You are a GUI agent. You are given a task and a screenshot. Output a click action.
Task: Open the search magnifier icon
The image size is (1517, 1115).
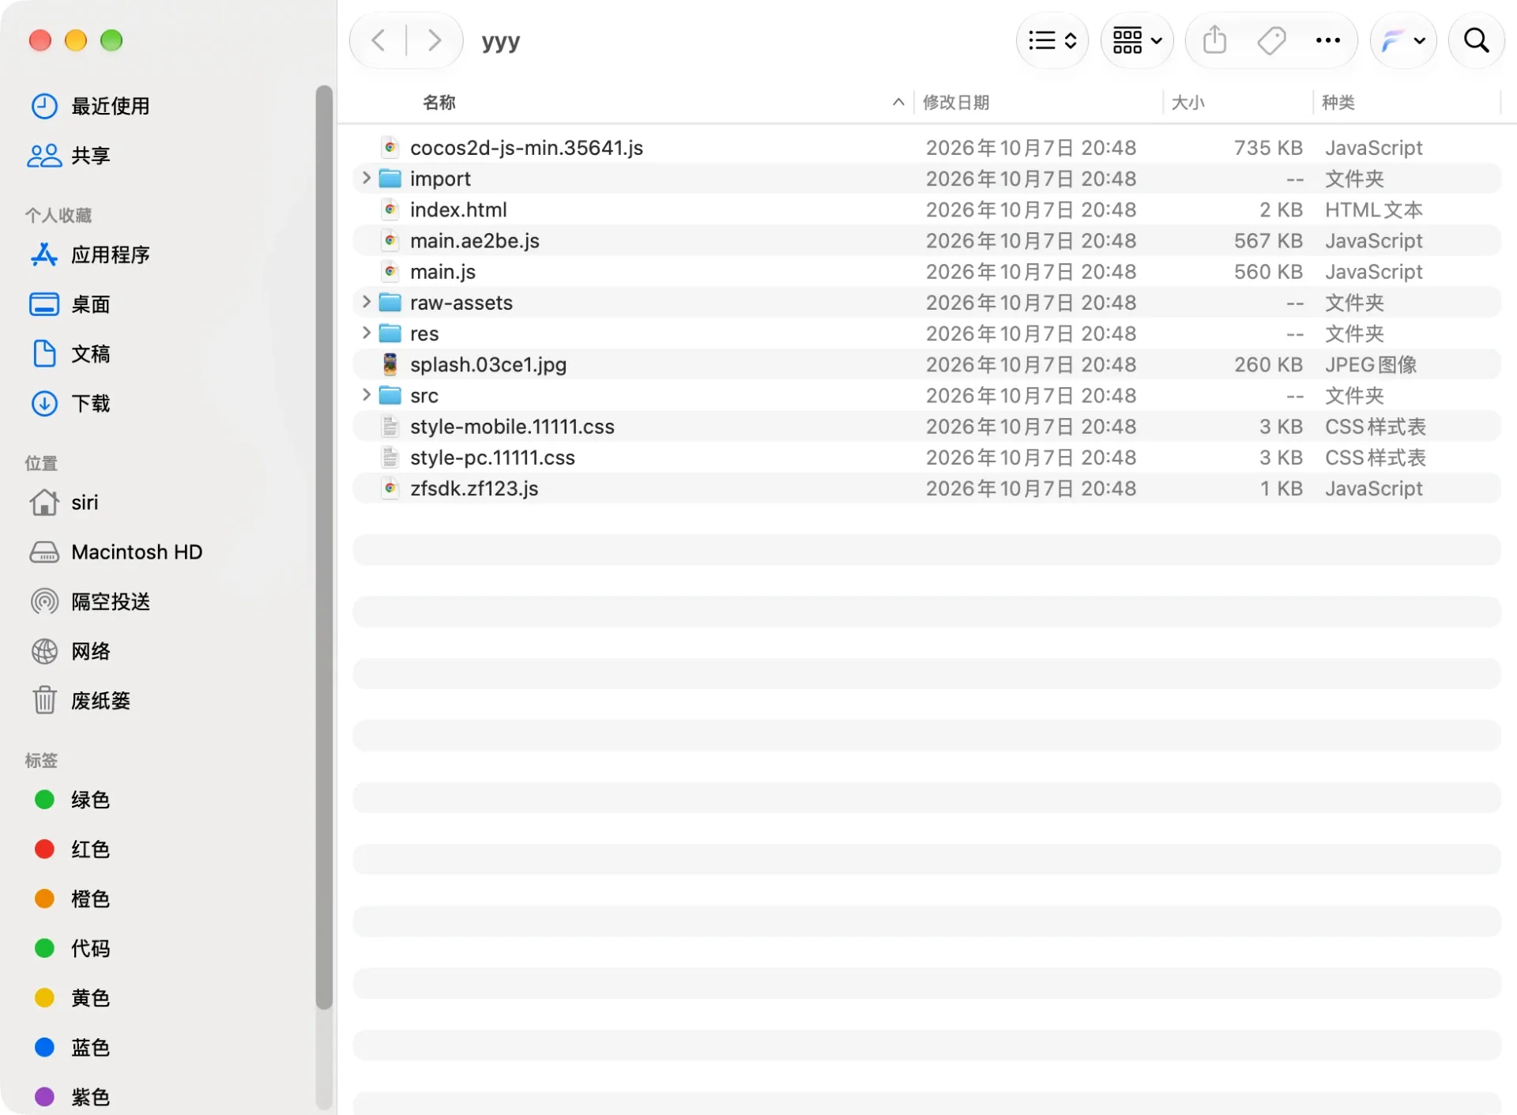tap(1476, 40)
